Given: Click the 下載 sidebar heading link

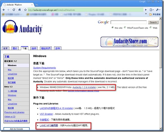Looking at the screenshot, I should tap(7, 56).
